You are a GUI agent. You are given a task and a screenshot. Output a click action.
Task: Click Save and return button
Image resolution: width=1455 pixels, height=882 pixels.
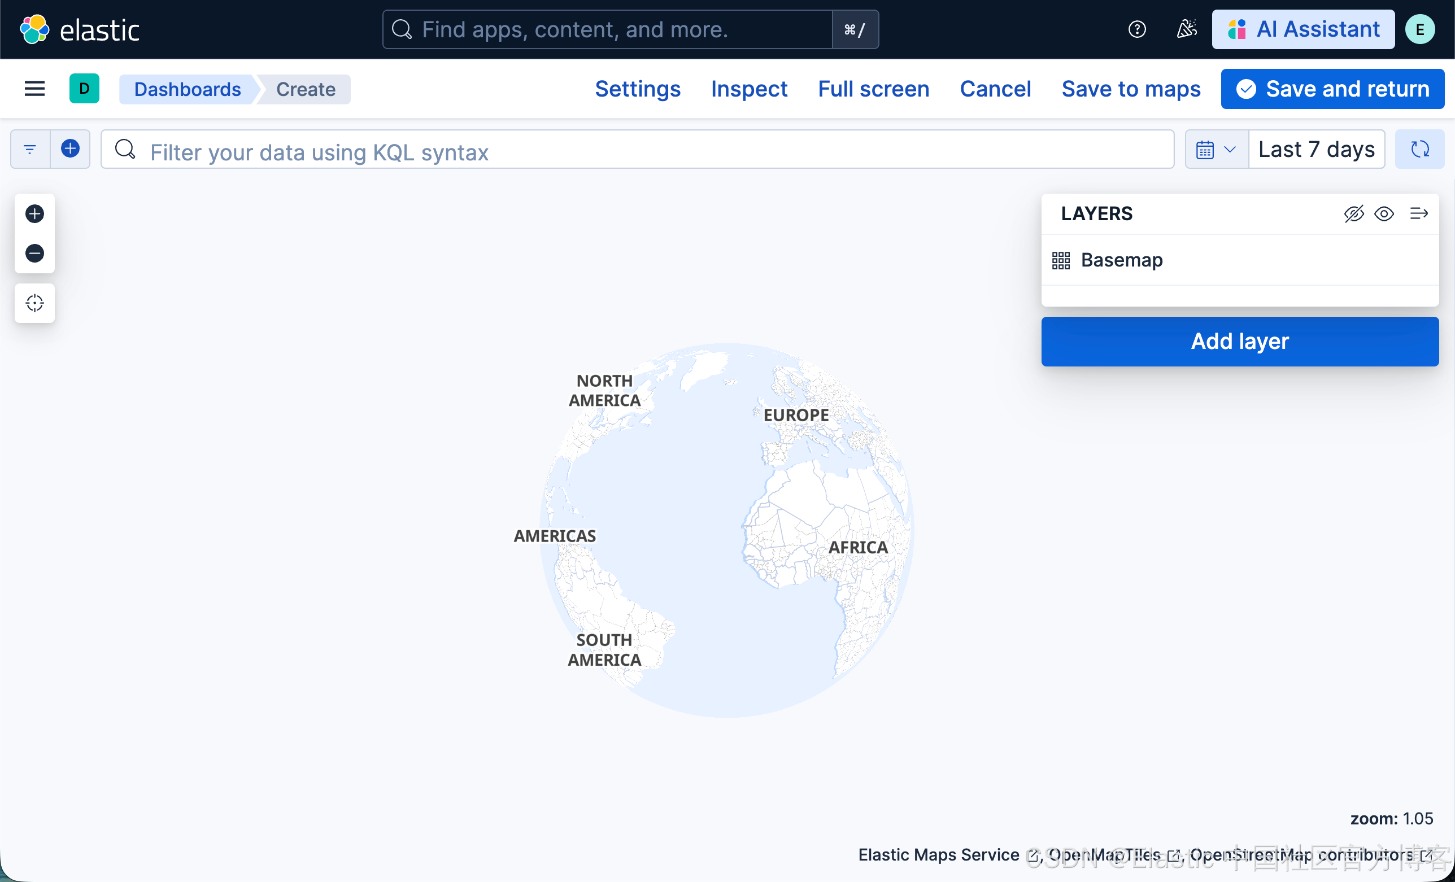point(1332,89)
